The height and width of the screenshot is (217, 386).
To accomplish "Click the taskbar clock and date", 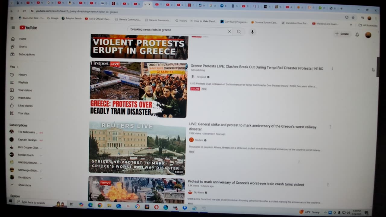I will coord(357,212).
